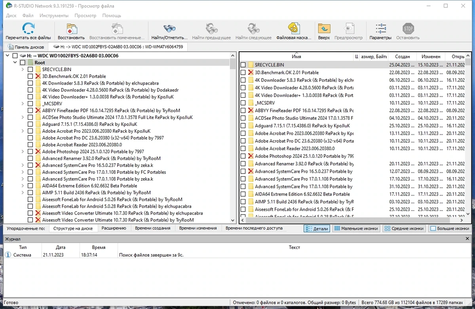The image size is (475, 309).
Task: Click Найти следующее toolbar icon
Action: [x=253, y=28]
